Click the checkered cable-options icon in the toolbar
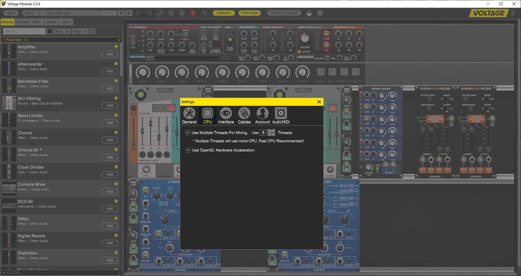Viewport: 521px width, 276px height. click(182, 13)
